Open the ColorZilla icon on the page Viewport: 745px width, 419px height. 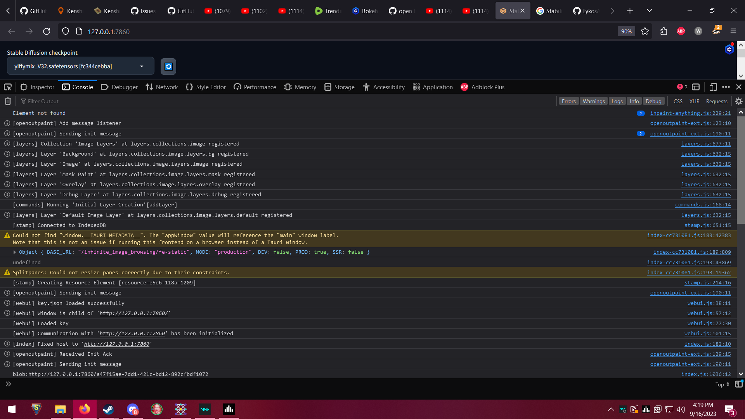point(729,49)
